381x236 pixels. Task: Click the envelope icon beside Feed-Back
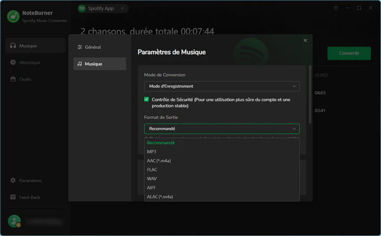[13, 197]
